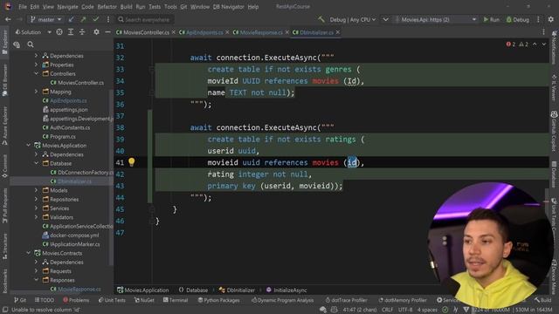This screenshot has width=559, height=314.
Task: Click Database in breadcrumb bar
Action: pyautogui.click(x=193, y=290)
